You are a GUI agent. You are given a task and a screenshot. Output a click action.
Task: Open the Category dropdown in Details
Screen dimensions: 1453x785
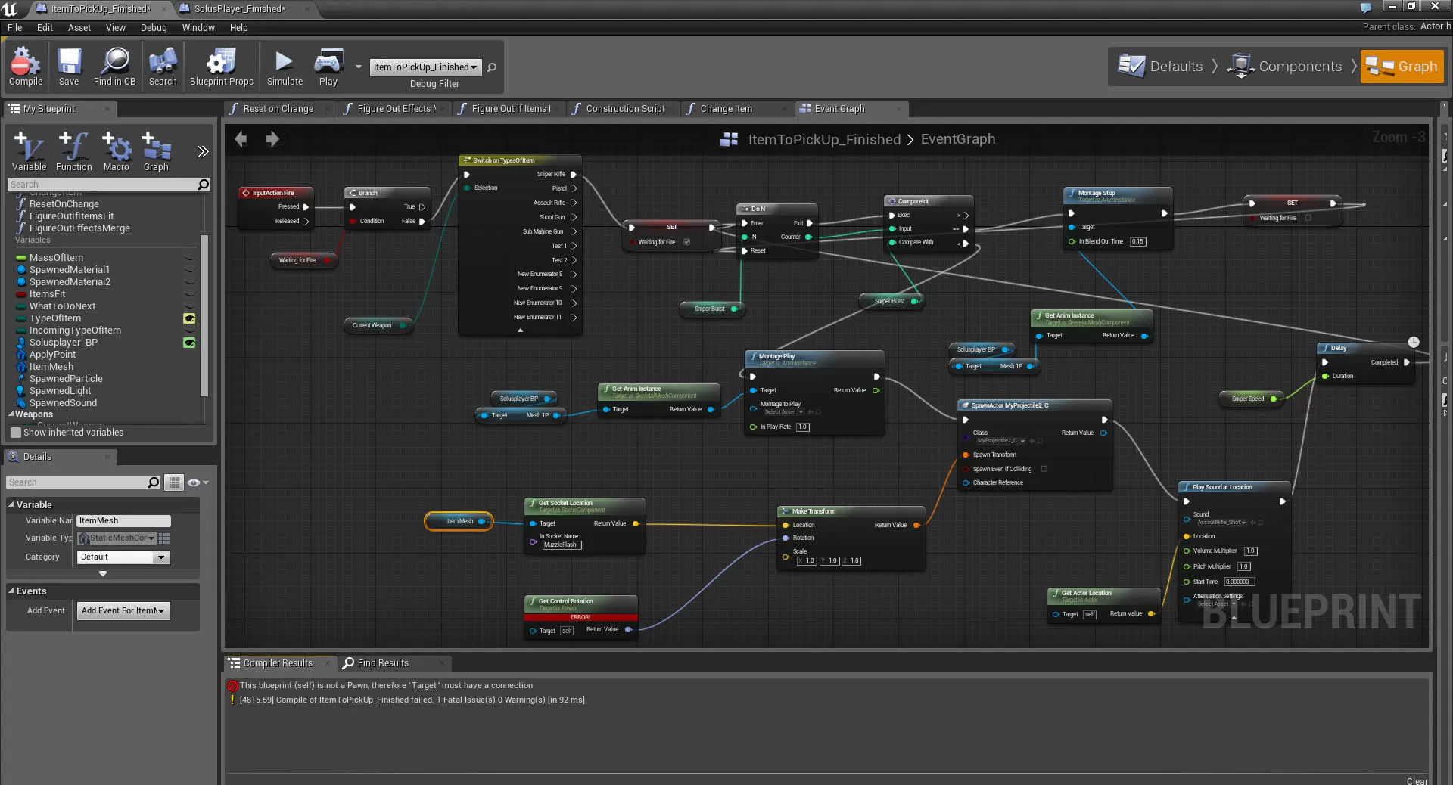click(160, 557)
